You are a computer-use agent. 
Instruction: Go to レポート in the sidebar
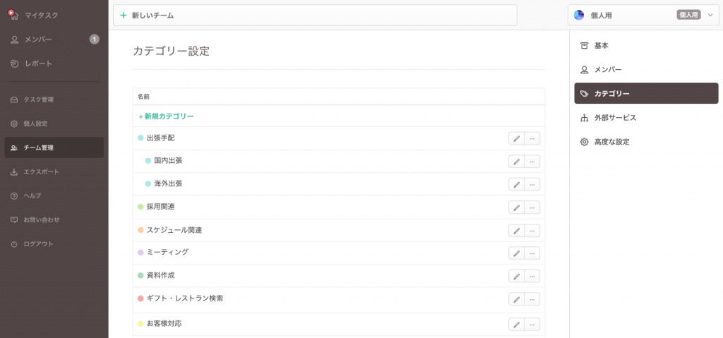click(x=37, y=64)
